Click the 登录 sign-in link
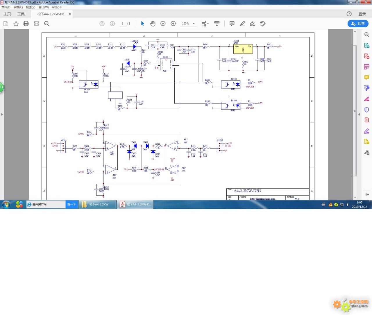The height and width of the screenshot is (315, 372). pyautogui.click(x=362, y=14)
